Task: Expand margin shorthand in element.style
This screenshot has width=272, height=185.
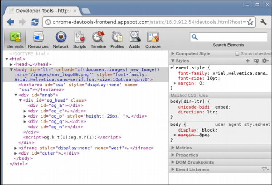Action: point(175,83)
